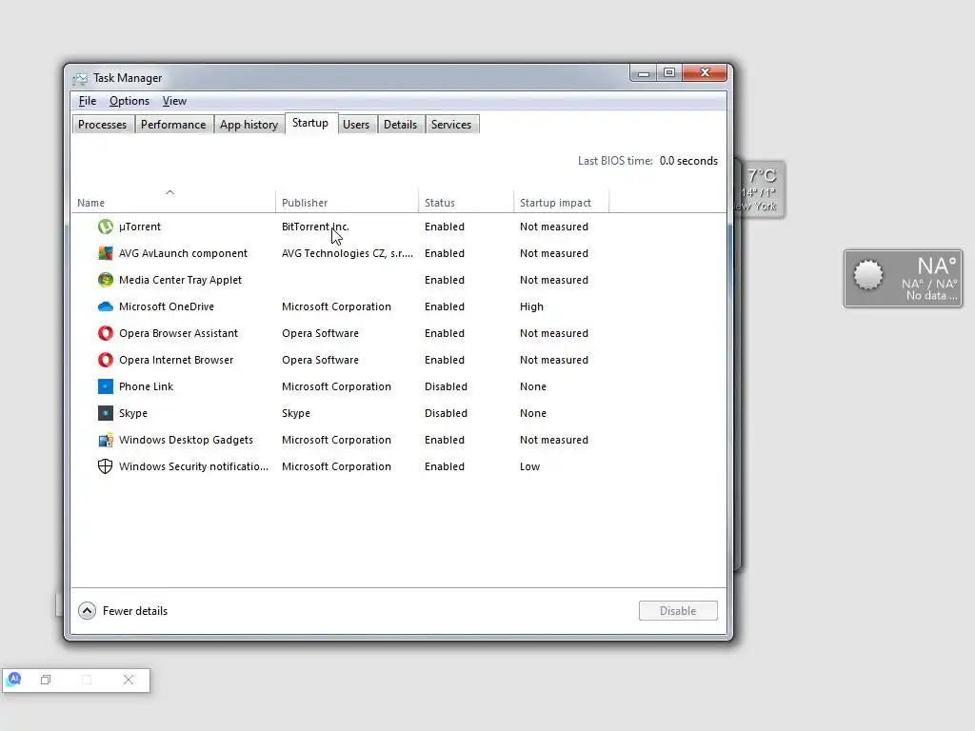975x731 pixels.
Task: Switch to the Services tab
Action: tap(451, 125)
